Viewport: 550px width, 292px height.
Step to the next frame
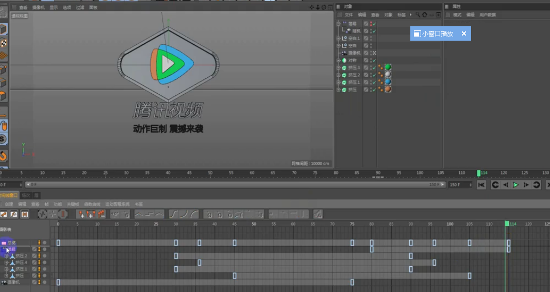point(526,185)
